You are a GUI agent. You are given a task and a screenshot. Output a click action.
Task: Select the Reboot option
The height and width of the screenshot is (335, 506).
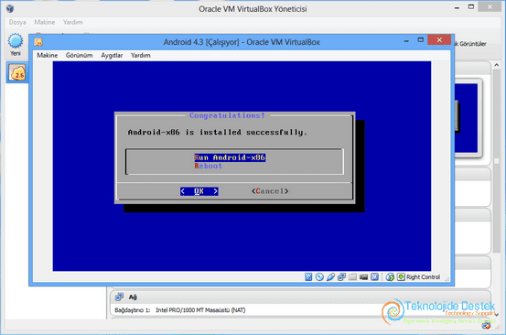coord(208,166)
